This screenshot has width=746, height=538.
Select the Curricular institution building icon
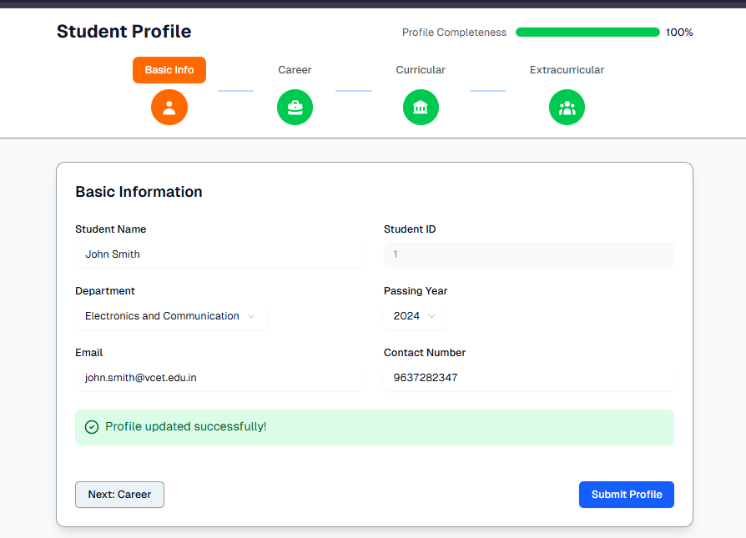click(x=421, y=108)
